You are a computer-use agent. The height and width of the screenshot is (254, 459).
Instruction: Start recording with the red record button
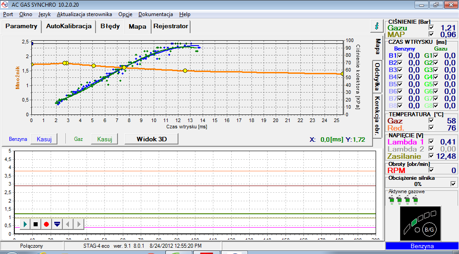coord(46,224)
